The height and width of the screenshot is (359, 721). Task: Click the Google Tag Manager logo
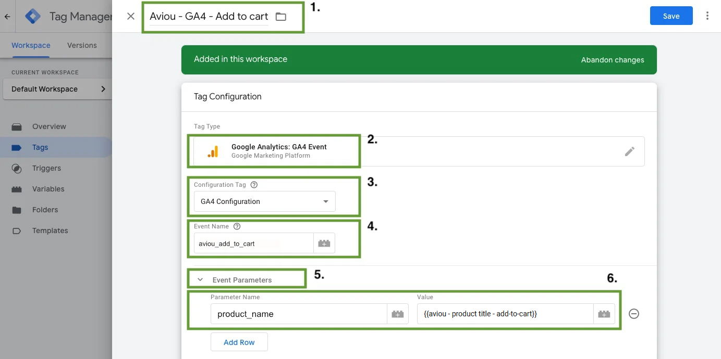tap(33, 17)
